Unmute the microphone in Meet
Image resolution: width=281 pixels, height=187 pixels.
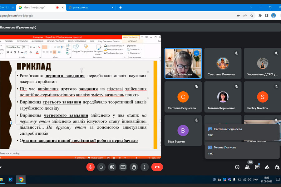pos(91,167)
